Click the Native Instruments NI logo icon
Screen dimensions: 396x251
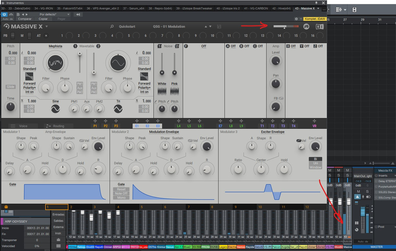click(319, 26)
